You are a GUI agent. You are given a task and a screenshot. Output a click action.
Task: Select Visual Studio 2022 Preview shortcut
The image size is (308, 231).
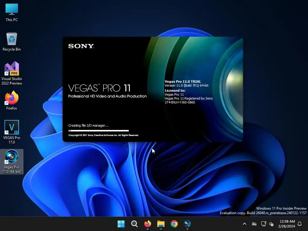tap(12, 73)
